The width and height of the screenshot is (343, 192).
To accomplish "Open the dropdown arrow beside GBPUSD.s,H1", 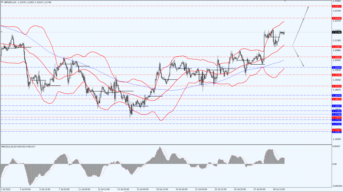I will click(1, 2).
